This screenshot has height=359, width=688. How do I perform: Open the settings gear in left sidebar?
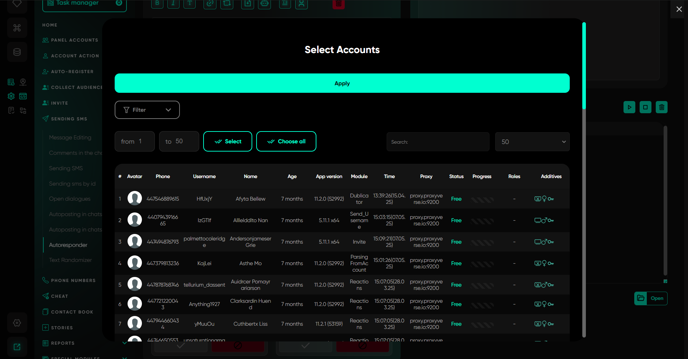(x=17, y=323)
